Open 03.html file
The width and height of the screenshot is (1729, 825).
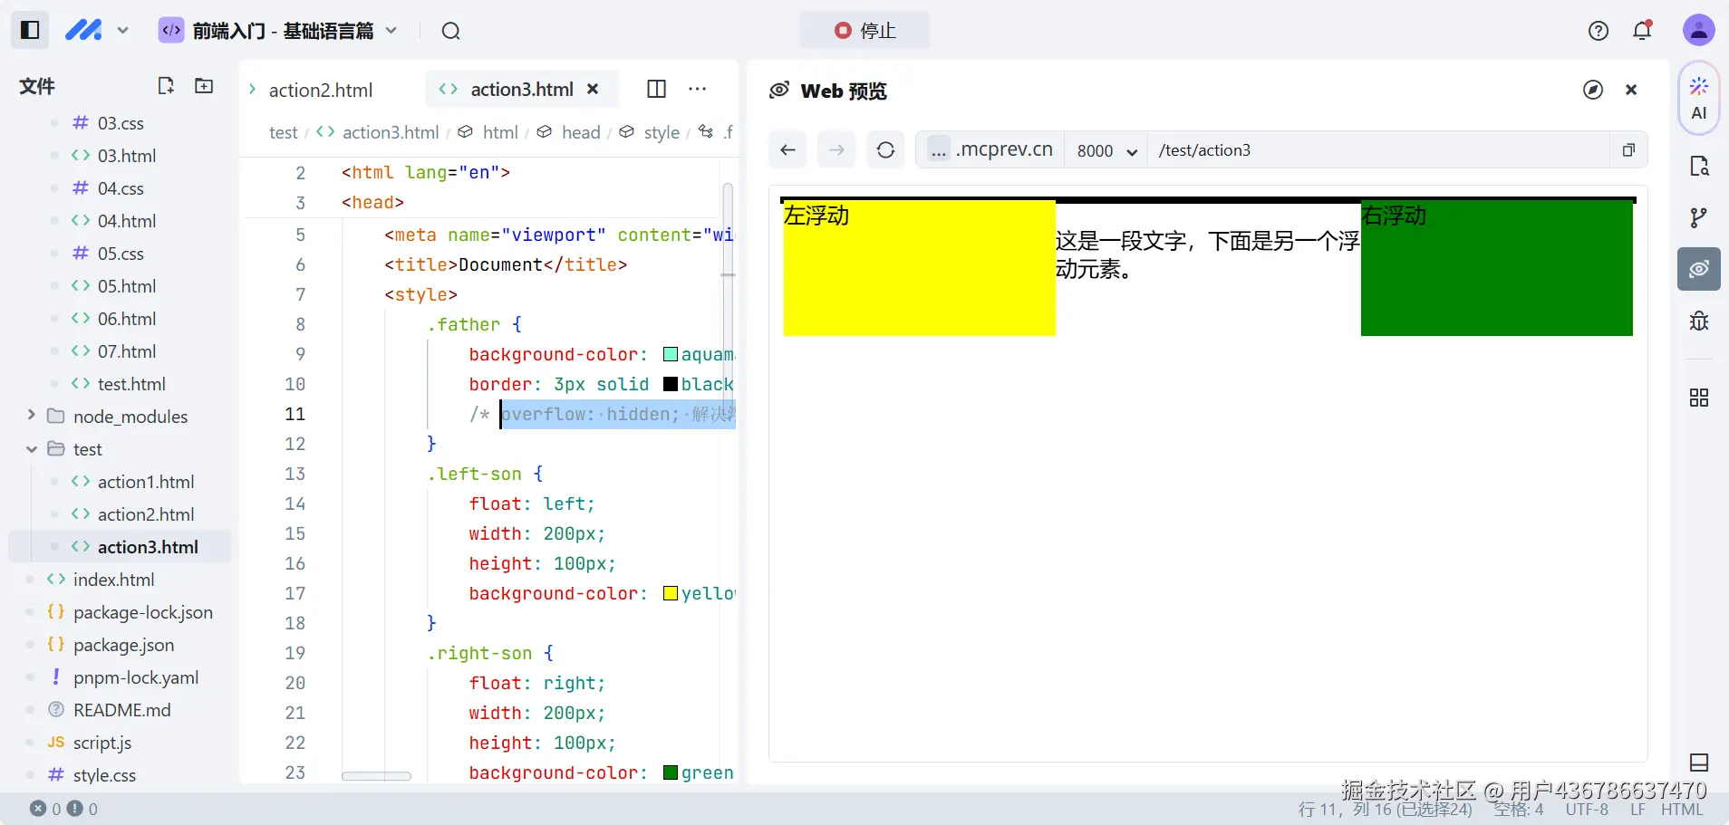pyautogui.click(x=120, y=156)
